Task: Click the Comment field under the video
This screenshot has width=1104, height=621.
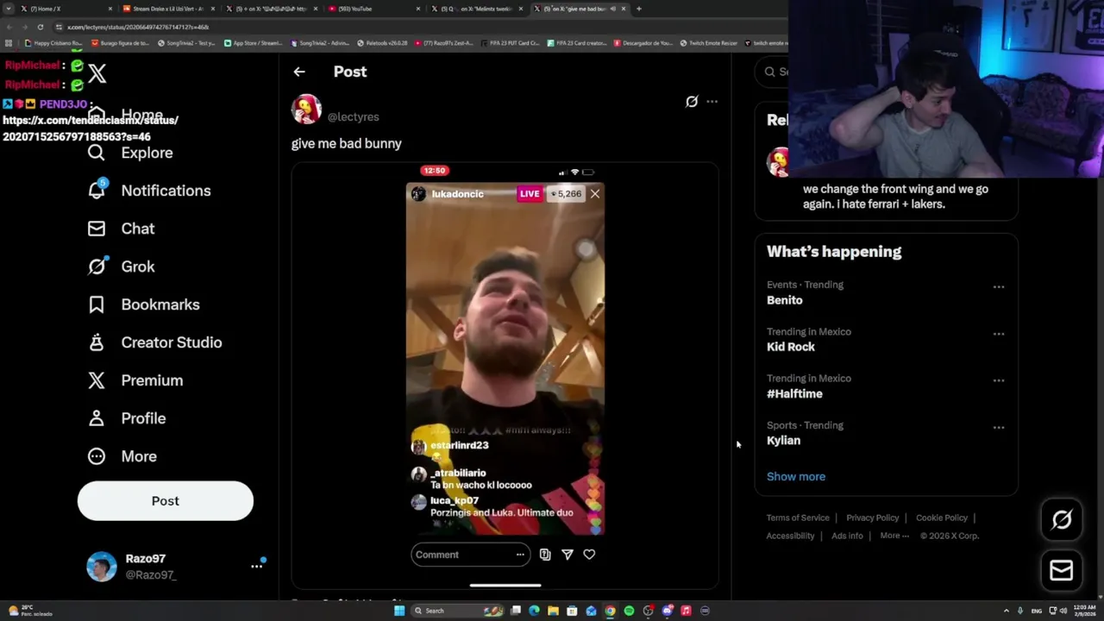Action: (x=471, y=555)
